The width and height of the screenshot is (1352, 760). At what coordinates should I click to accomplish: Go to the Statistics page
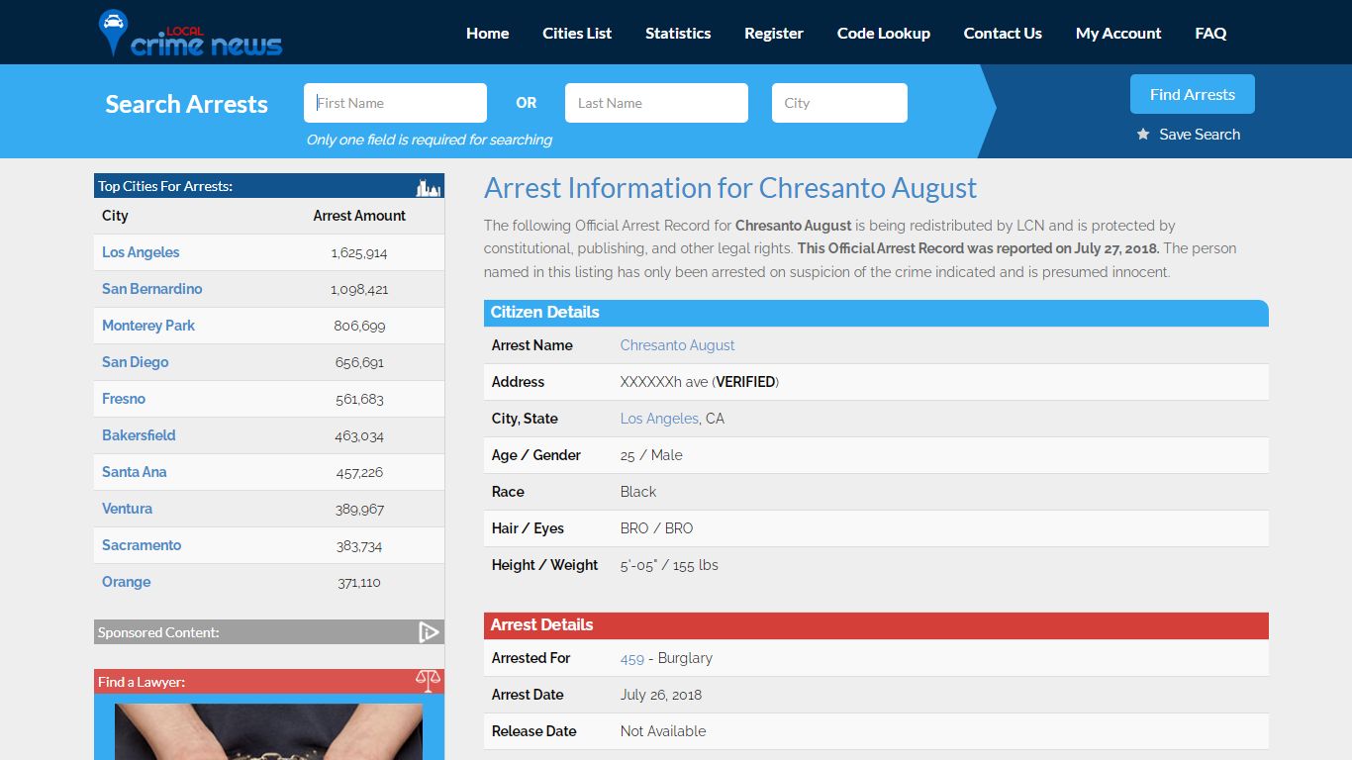pyautogui.click(x=678, y=34)
